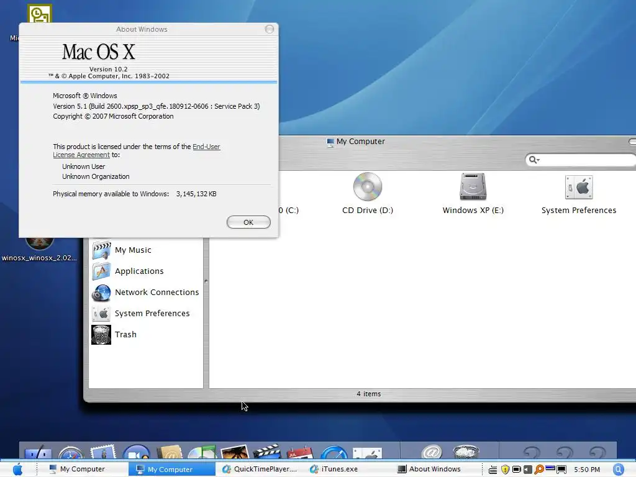Open the iChat camera icon in the dock
This screenshot has height=477, width=636.
click(136, 452)
